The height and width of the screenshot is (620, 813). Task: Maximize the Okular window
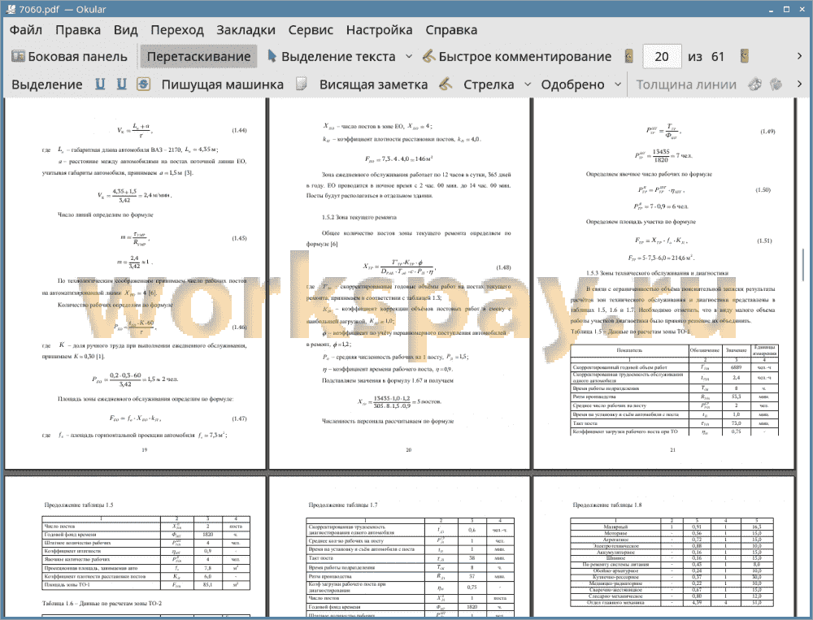pyautogui.click(x=786, y=9)
